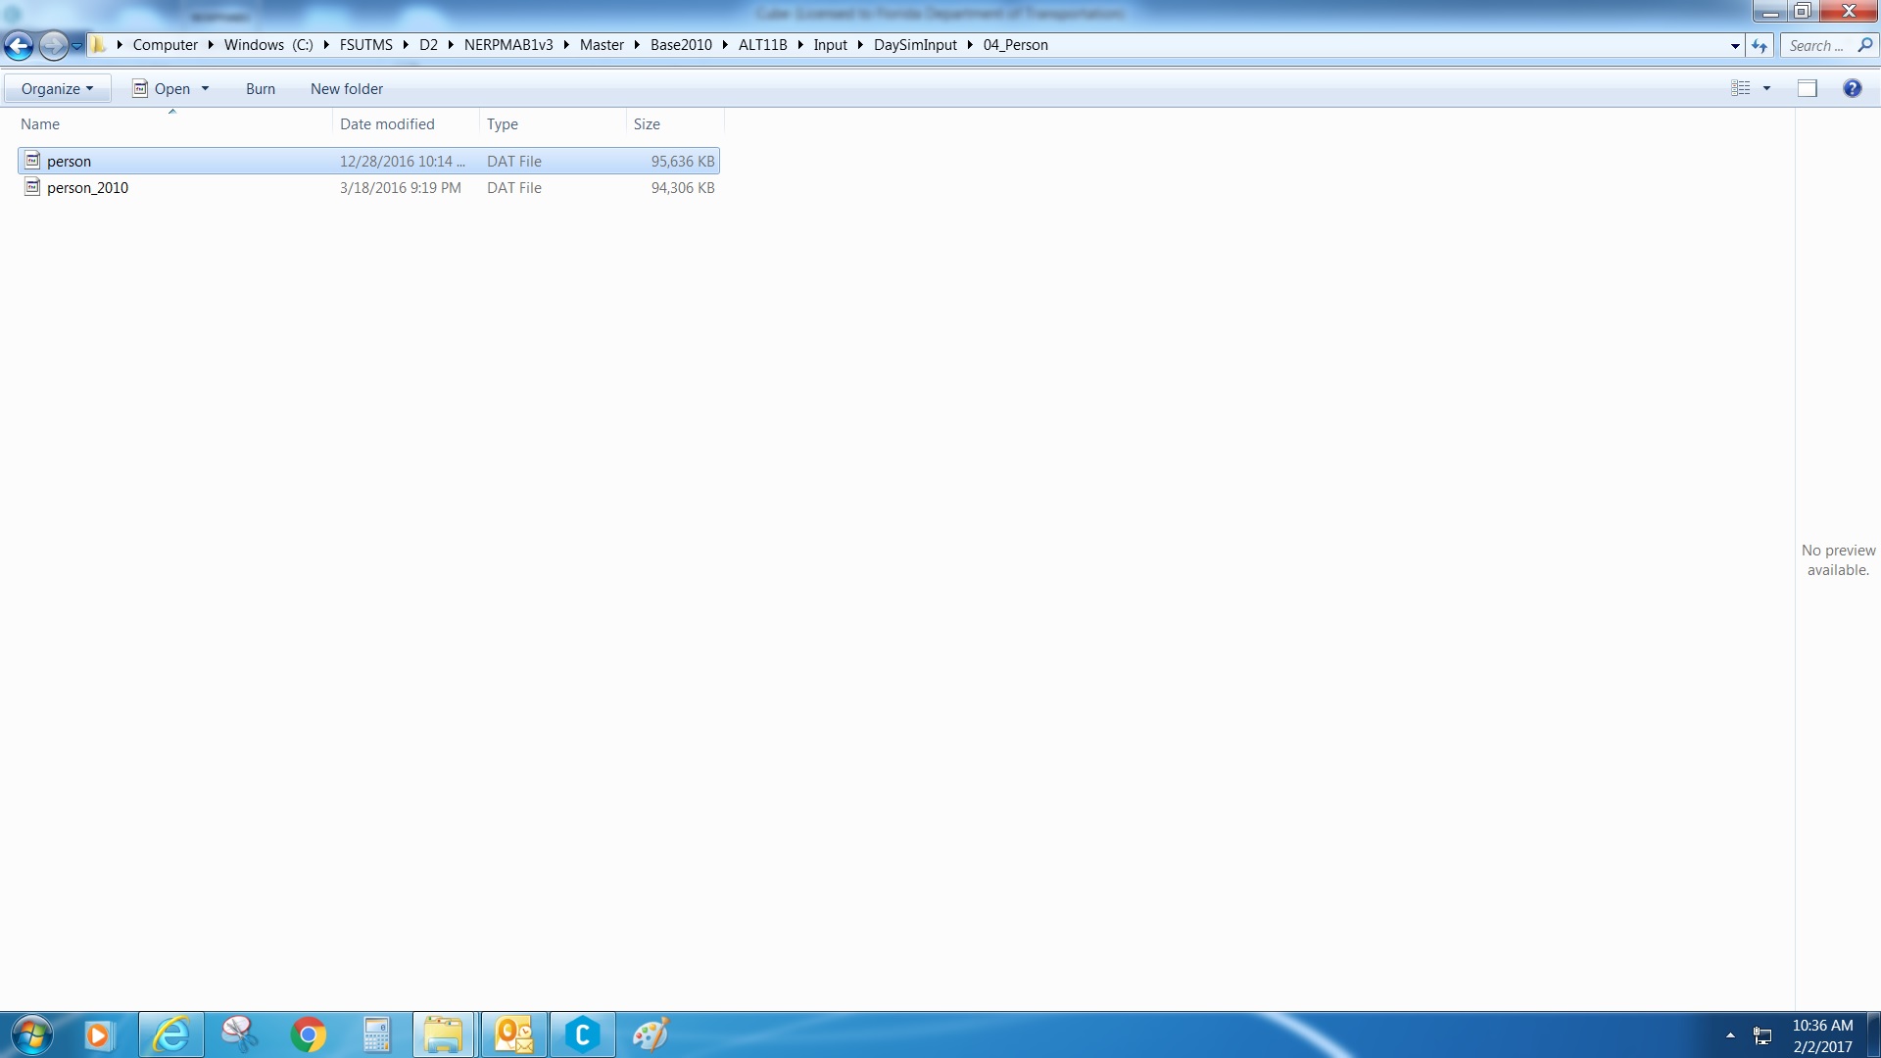Launch Internet Explorer from taskbar
The height and width of the screenshot is (1058, 1881).
click(171, 1034)
